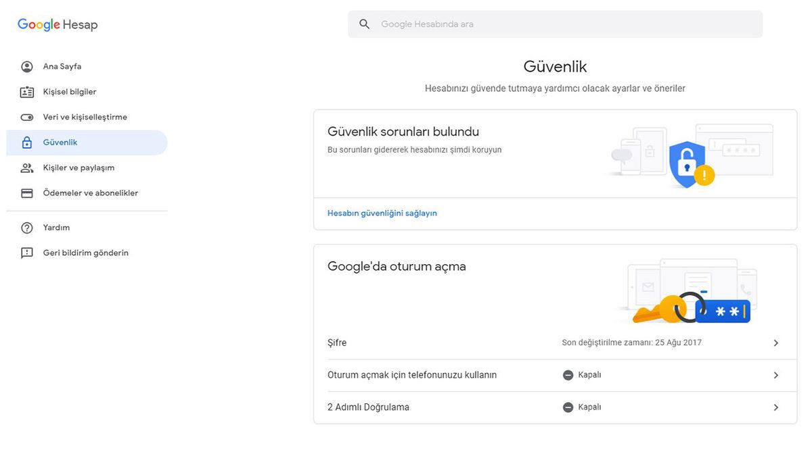Image resolution: width=812 pixels, height=456 pixels.
Task: Open Ödemeler ve abonelikler card icon
Action: (26, 193)
